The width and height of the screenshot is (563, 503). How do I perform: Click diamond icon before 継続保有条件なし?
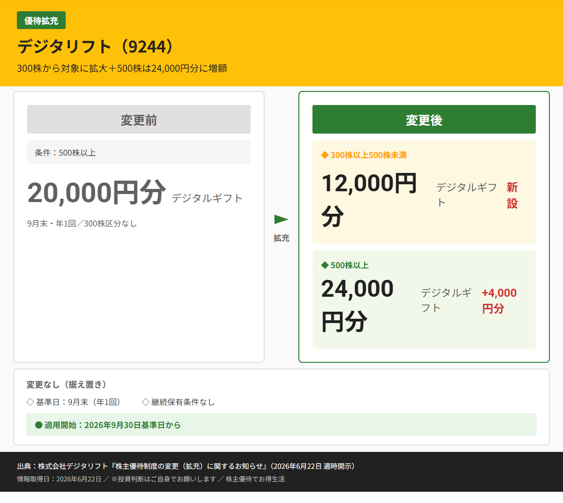(145, 402)
